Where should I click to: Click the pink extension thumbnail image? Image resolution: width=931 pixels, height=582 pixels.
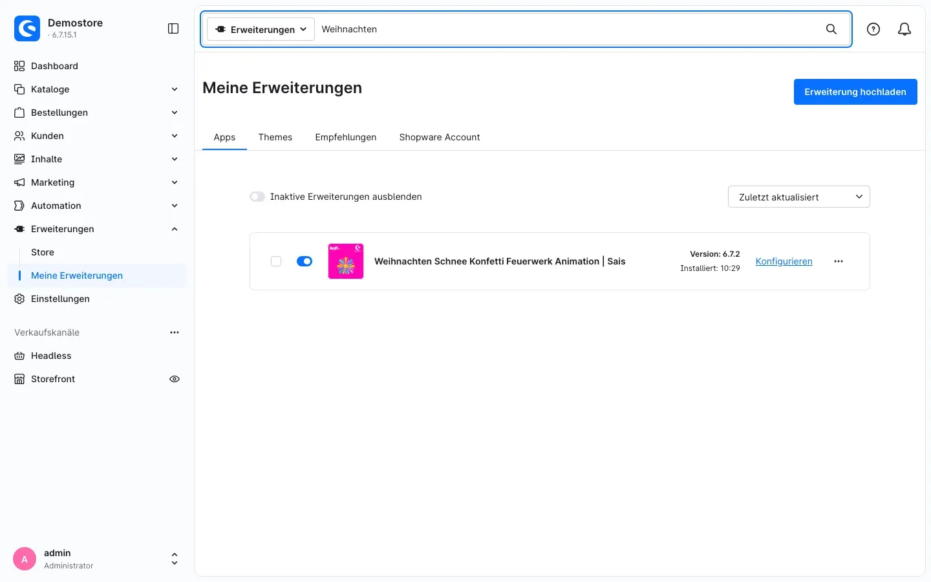346,261
